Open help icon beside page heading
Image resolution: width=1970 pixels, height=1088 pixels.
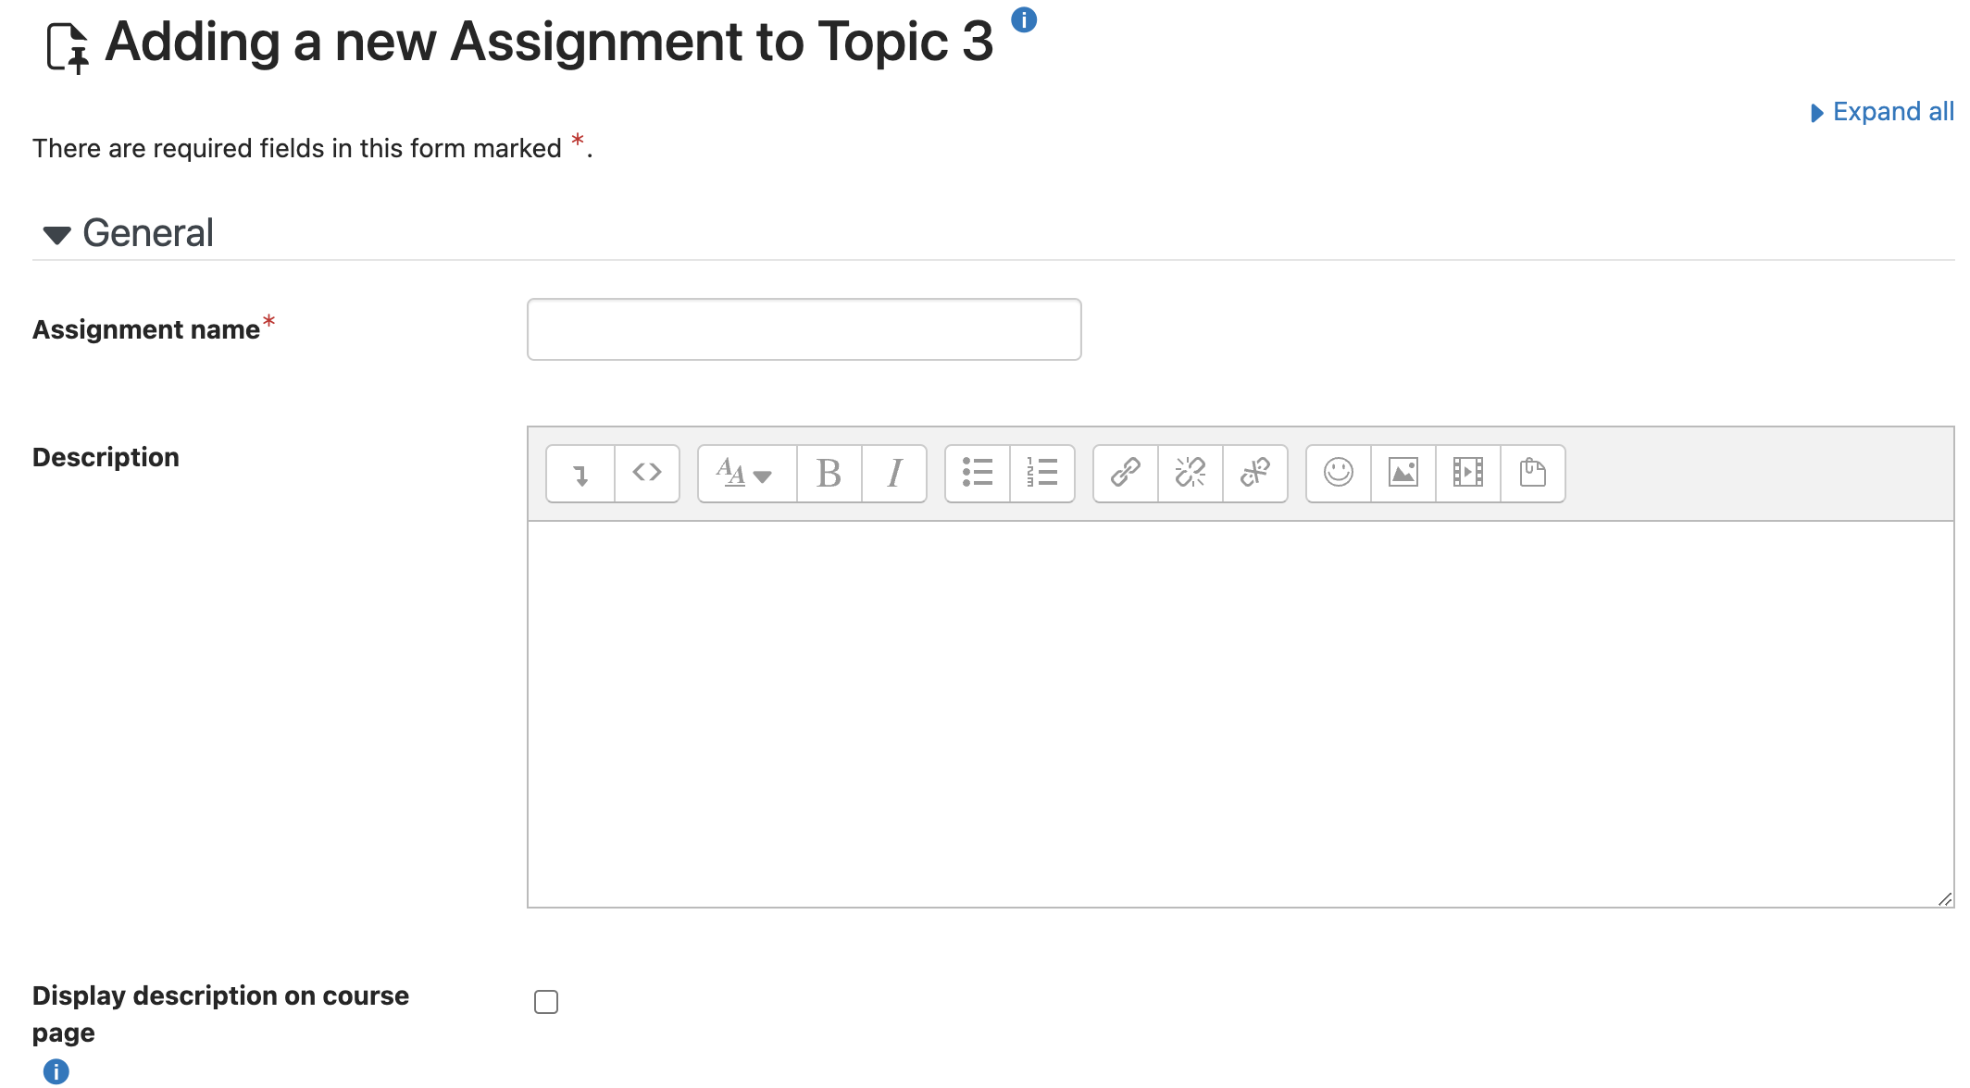(1024, 19)
